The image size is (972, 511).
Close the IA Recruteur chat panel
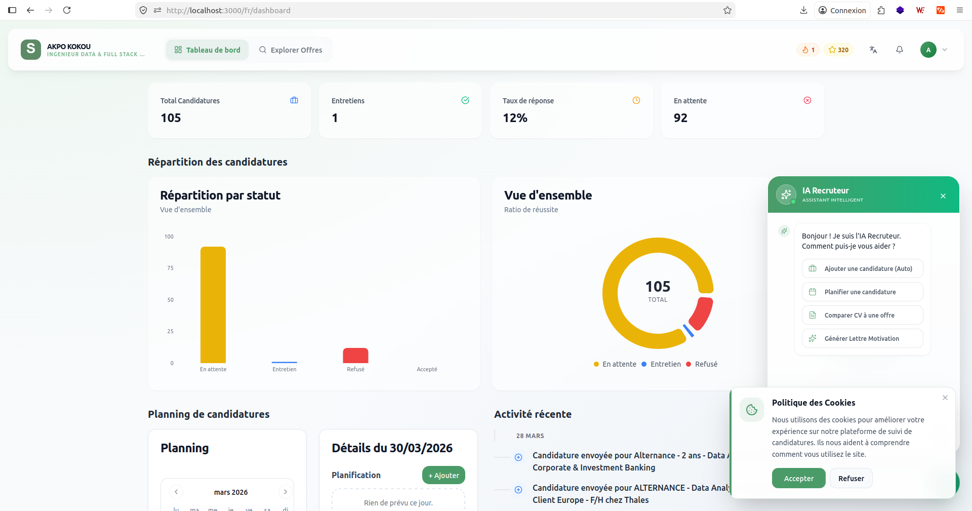[943, 196]
